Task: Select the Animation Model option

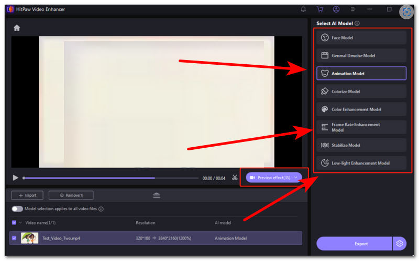Action: click(x=361, y=73)
